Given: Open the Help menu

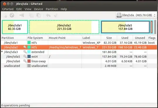Looking at the screenshot, I should point(64,9).
